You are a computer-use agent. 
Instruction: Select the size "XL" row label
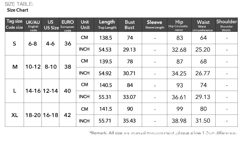[14, 115]
